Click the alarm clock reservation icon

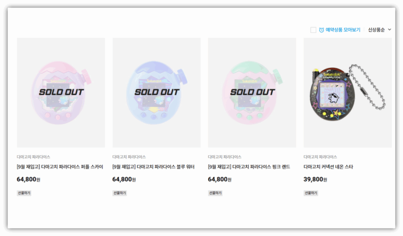pos(322,30)
